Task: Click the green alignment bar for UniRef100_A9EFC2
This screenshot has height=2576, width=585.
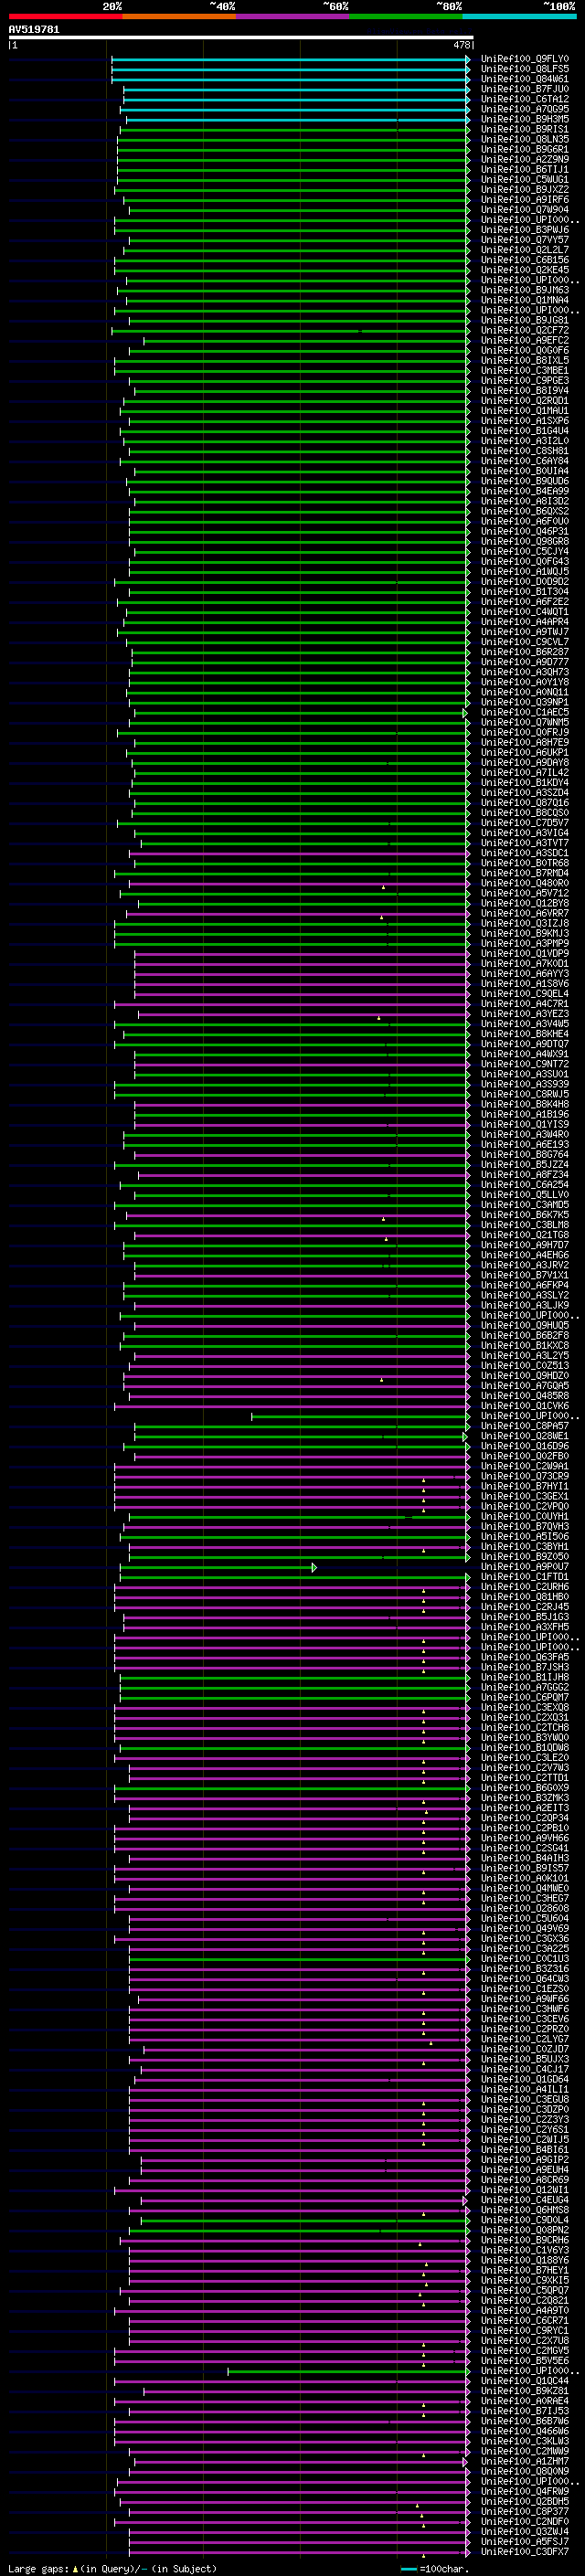Action: (x=306, y=341)
